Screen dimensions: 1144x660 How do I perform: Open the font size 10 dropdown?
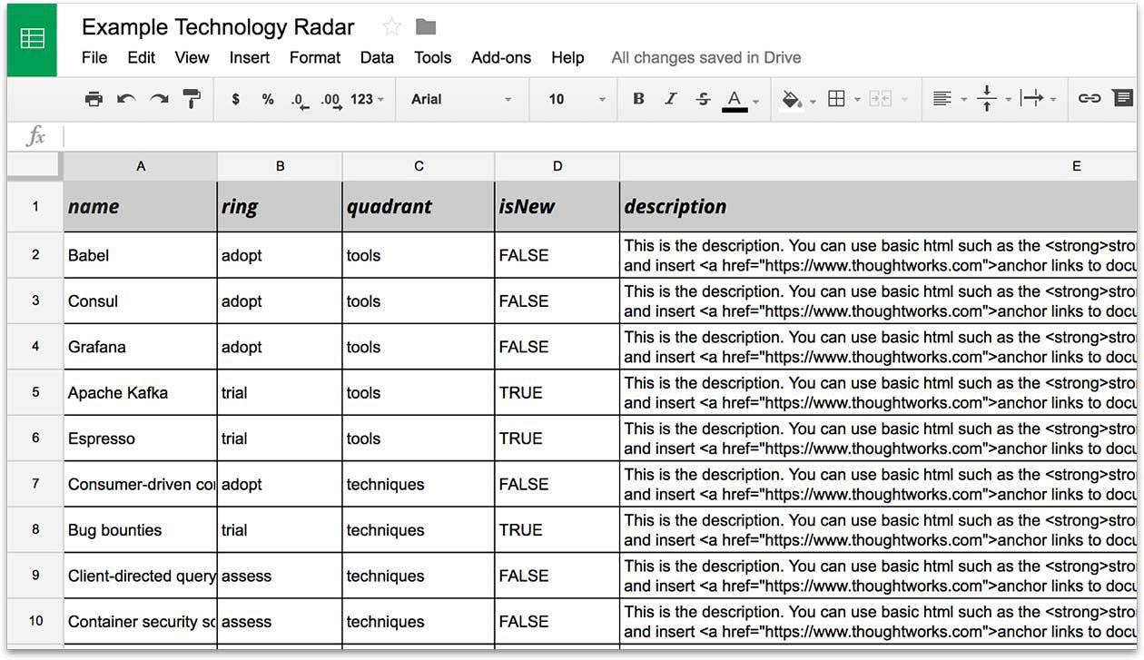(x=577, y=99)
